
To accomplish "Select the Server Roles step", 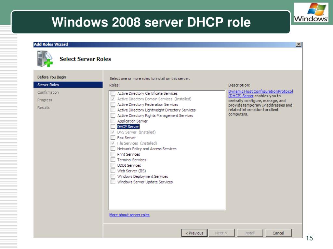I will 68,85.
